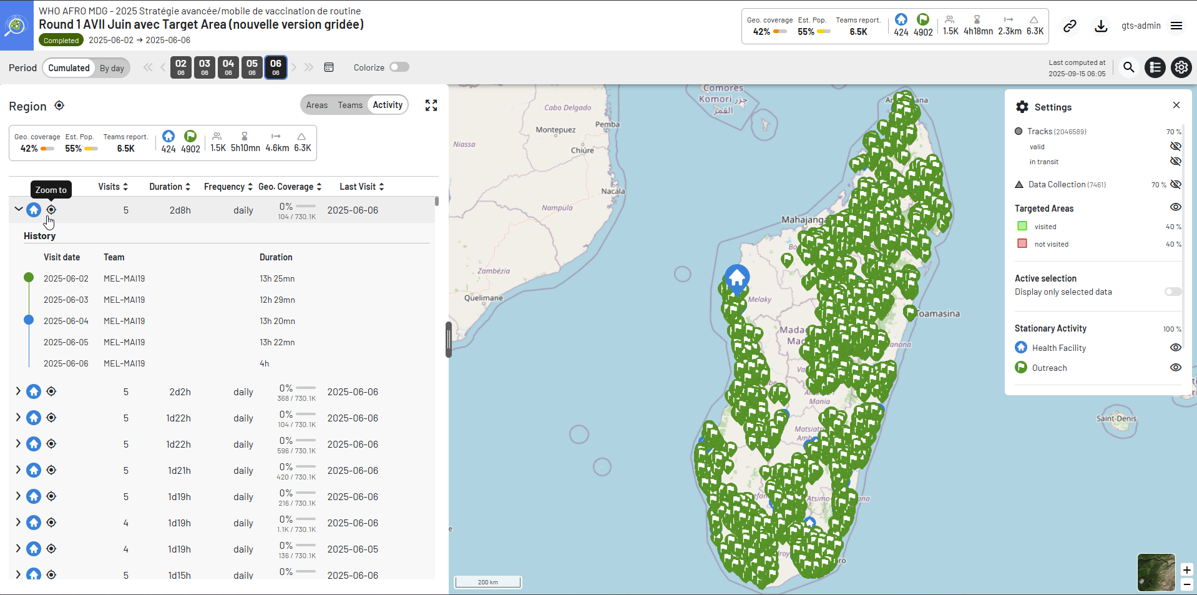Click health facility icon in 2d8h row
The height and width of the screenshot is (595, 1197).
tap(34, 210)
